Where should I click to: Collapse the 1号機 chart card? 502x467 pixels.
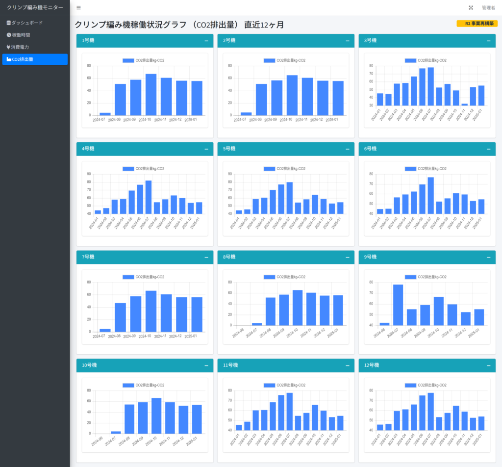(x=206, y=41)
